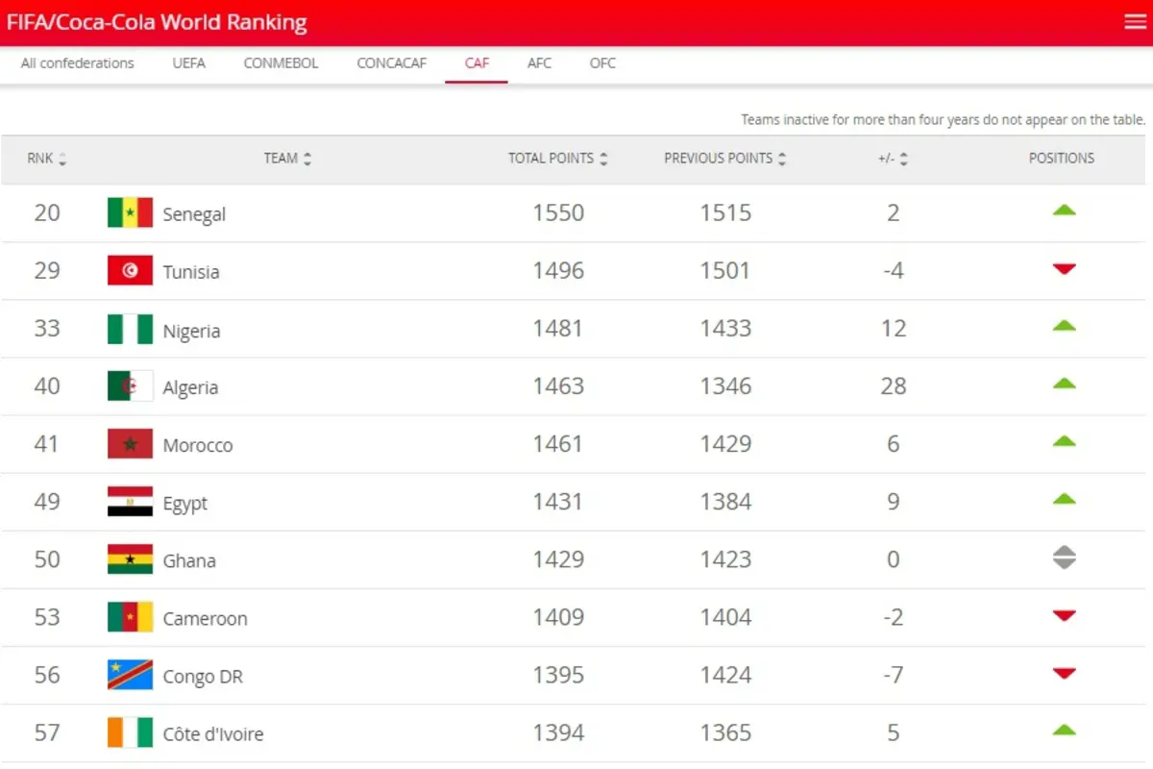
Task: Click Egypt's previous points 1384
Action: pyautogui.click(x=725, y=501)
